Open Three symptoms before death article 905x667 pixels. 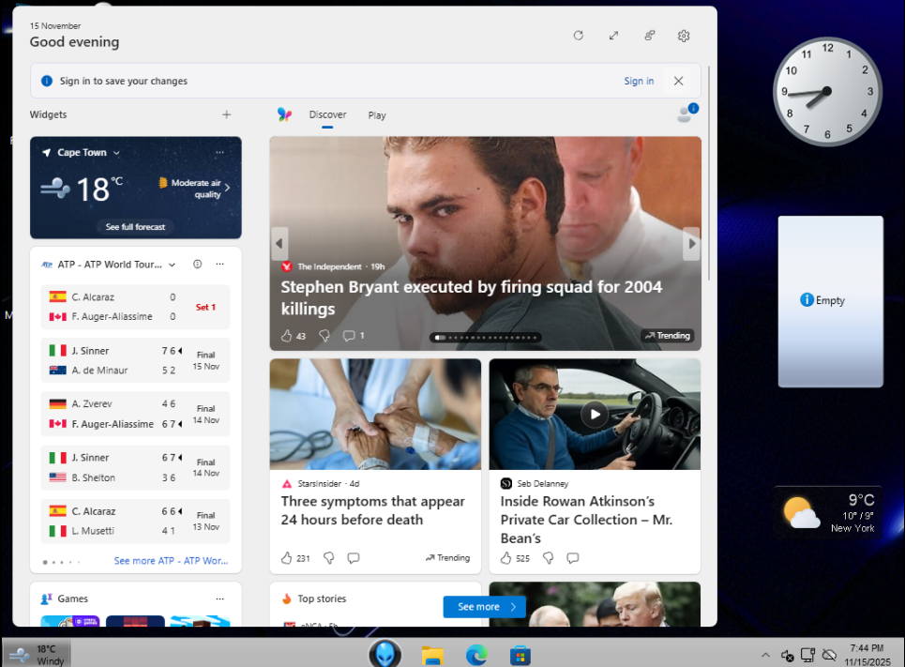[x=373, y=510]
